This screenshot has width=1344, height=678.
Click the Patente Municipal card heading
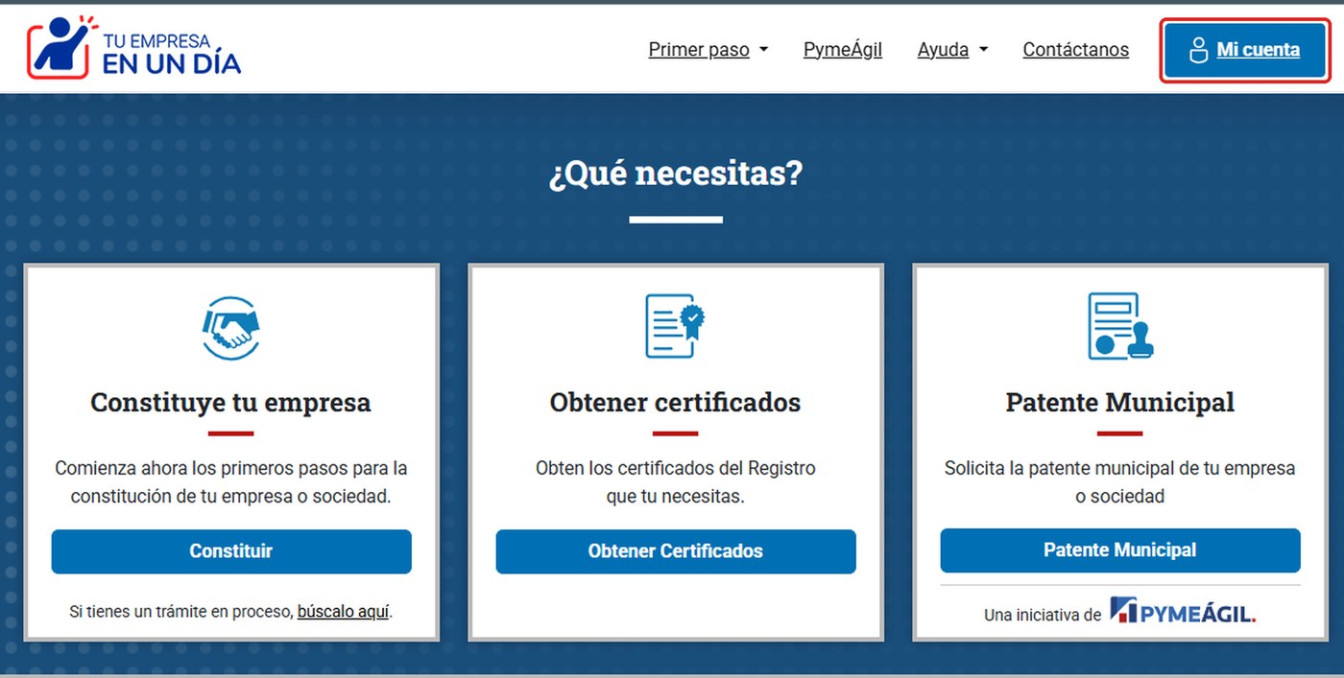pos(1120,402)
